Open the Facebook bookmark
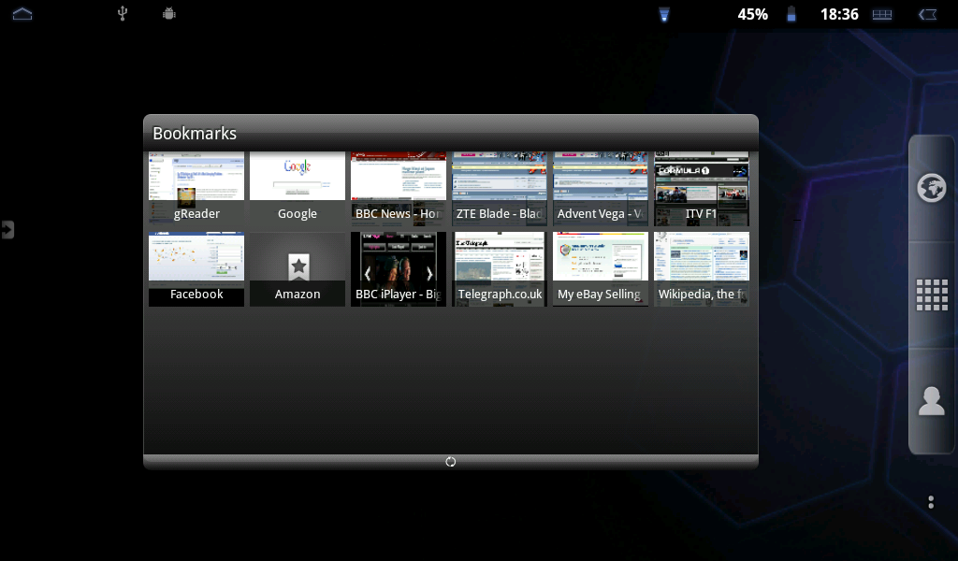958x561 pixels. click(196, 270)
